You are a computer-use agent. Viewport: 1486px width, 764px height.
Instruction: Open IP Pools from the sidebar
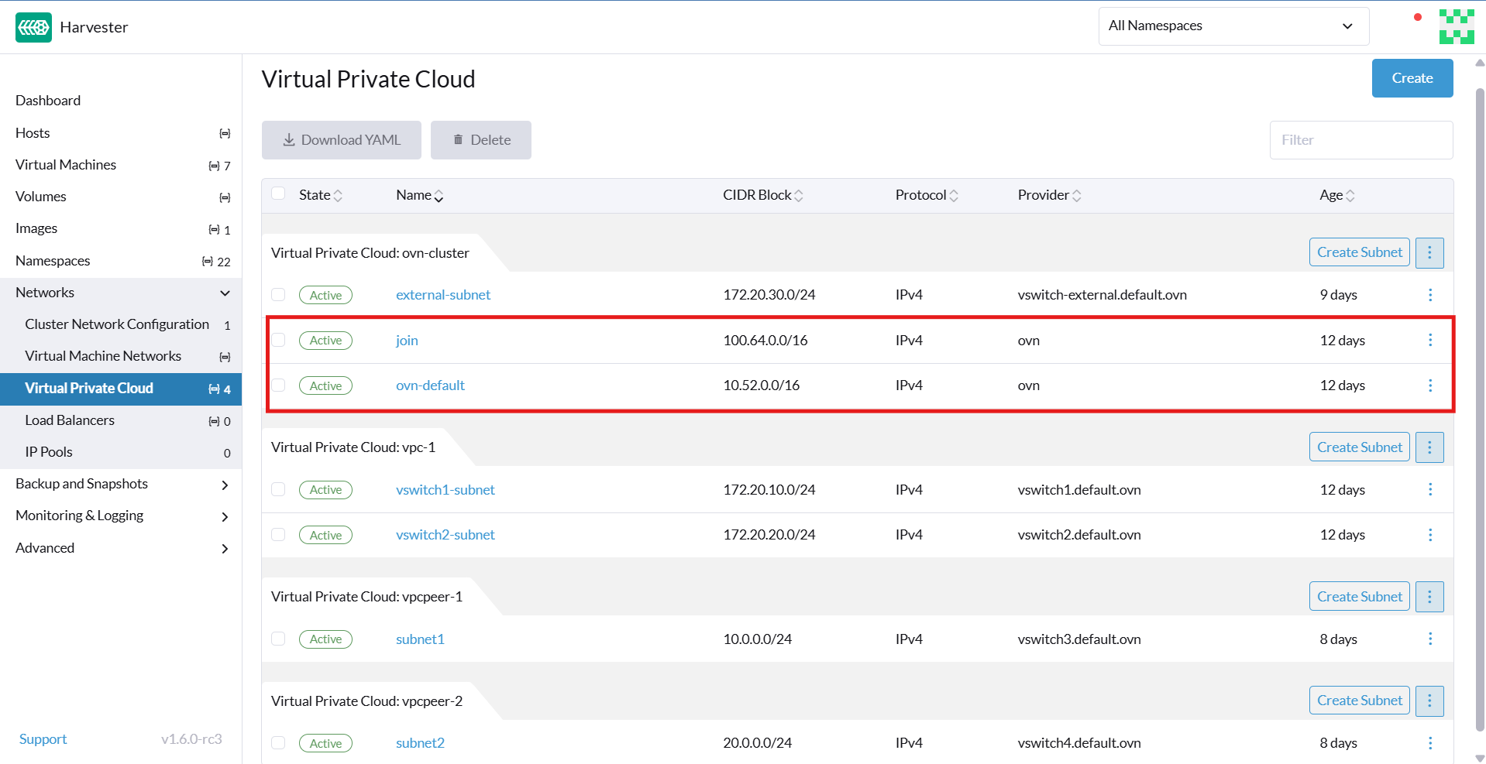(x=49, y=451)
